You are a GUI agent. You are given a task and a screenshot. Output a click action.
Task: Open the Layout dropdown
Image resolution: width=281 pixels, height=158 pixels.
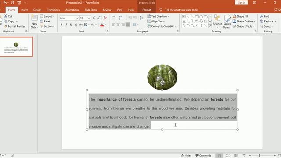coord(47,16)
